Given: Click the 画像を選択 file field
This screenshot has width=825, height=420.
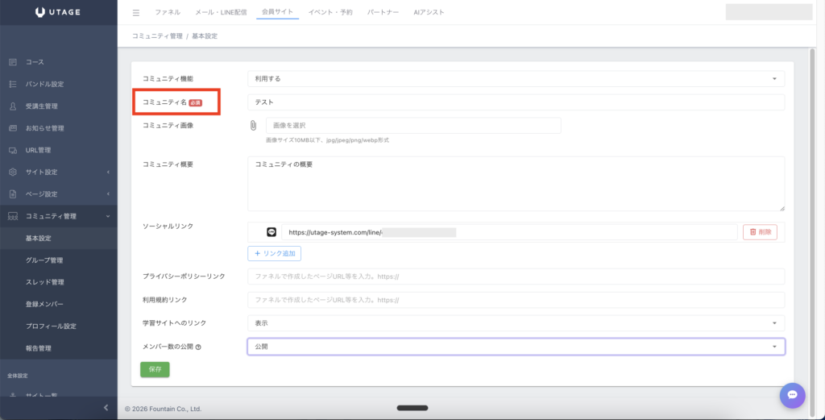Looking at the screenshot, I should [x=413, y=126].
